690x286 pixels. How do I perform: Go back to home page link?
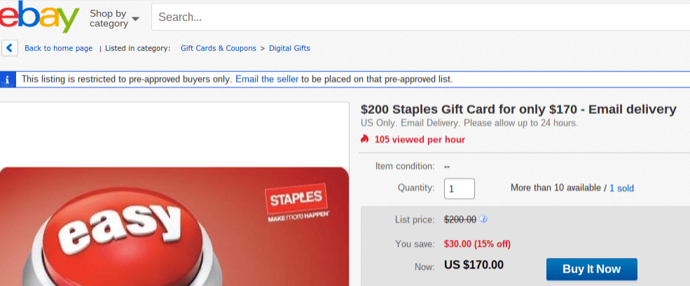point(58,48)
